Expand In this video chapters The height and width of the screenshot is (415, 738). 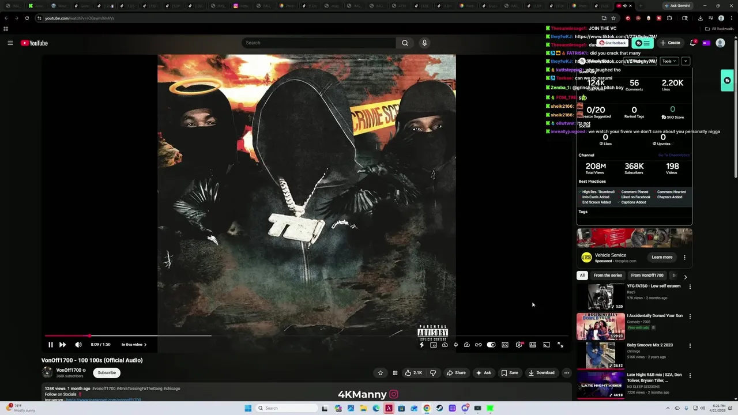134,345
